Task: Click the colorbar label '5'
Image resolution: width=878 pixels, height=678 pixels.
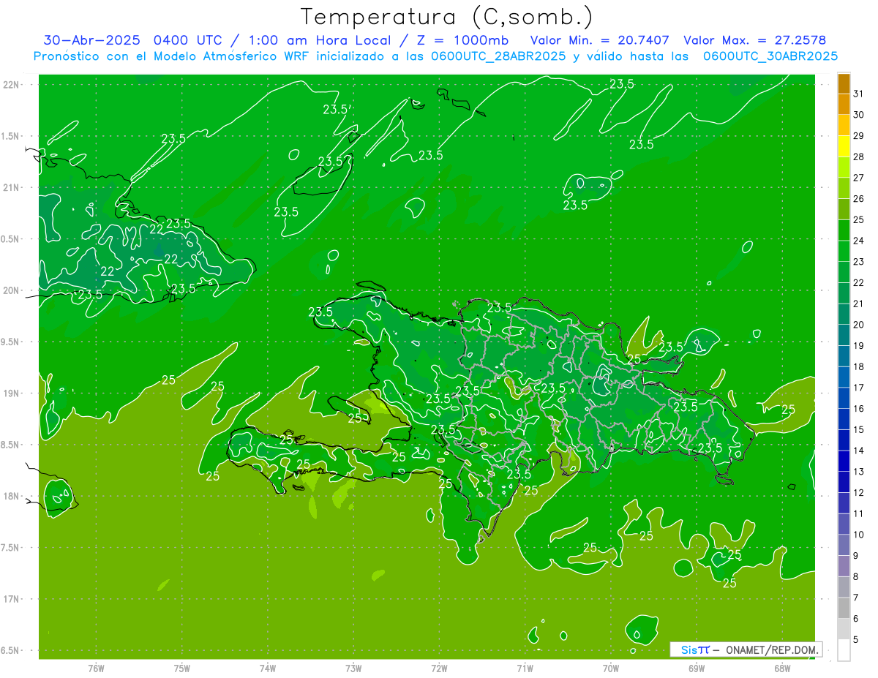Action: [856, 639]
